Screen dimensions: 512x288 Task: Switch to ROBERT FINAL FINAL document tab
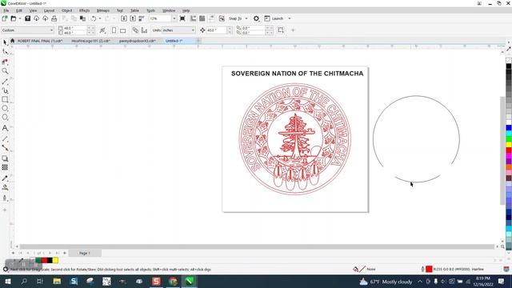tap(40, 41)
